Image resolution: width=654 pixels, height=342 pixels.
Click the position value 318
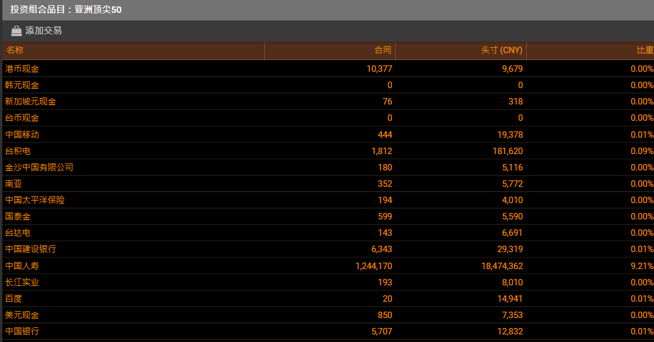[x=516, y=102]
